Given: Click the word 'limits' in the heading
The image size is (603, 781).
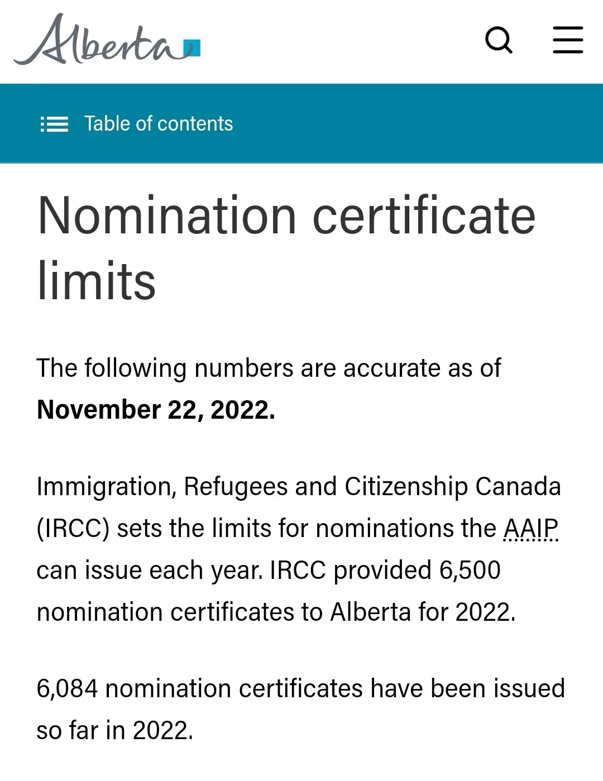Looking at the screenshot, I should (97, 281).
